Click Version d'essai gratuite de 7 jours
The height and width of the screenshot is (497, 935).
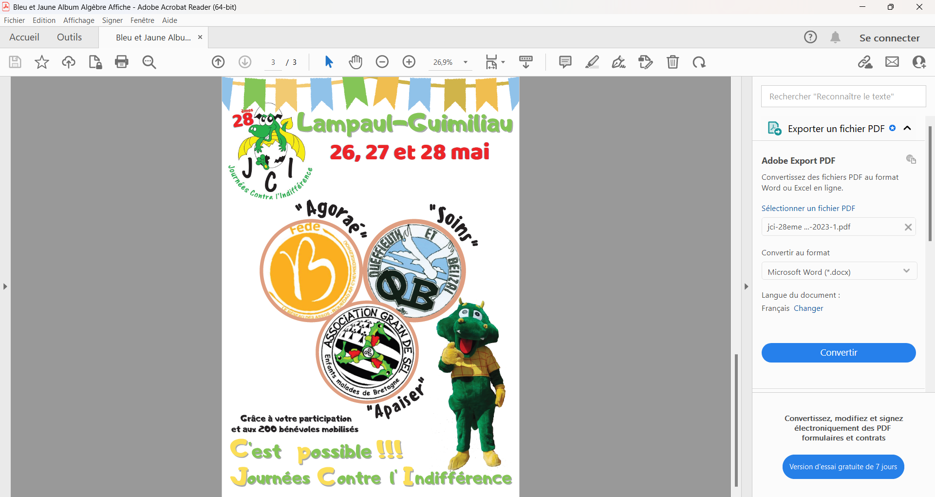(843, 466)
